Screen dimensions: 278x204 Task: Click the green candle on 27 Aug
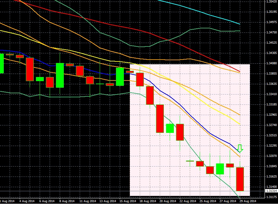pos(220,169)
